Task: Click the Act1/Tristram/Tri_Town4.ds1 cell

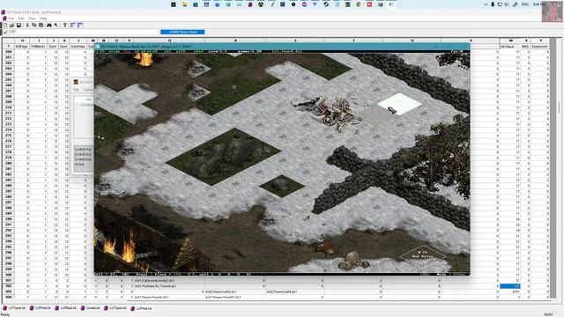Action: [169, 286]
